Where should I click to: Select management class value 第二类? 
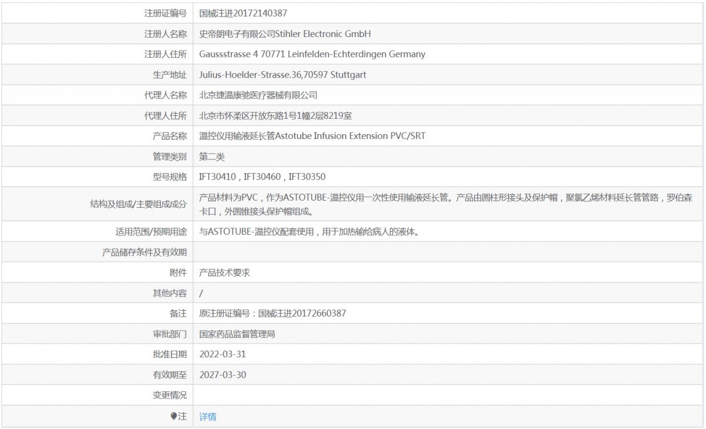click(212, 157)
